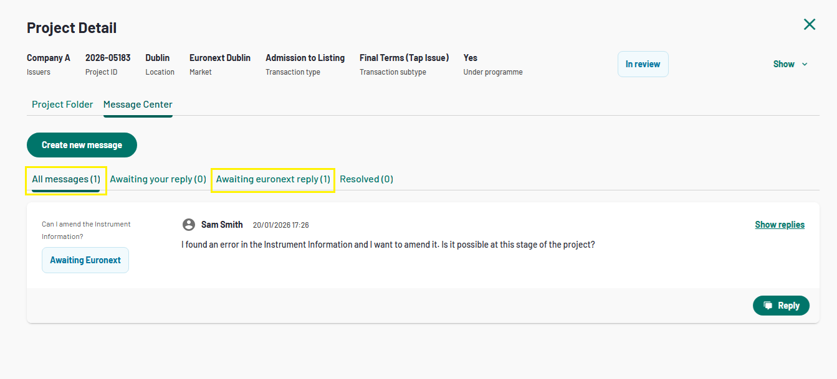Screen dimensions: 837x379
Task: Switch to the Message Center tab
Action: (x=138, y=105)
